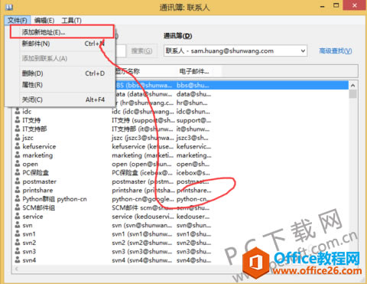Select contact name marketing
This screenshot has width=367, height=284.
37,155
